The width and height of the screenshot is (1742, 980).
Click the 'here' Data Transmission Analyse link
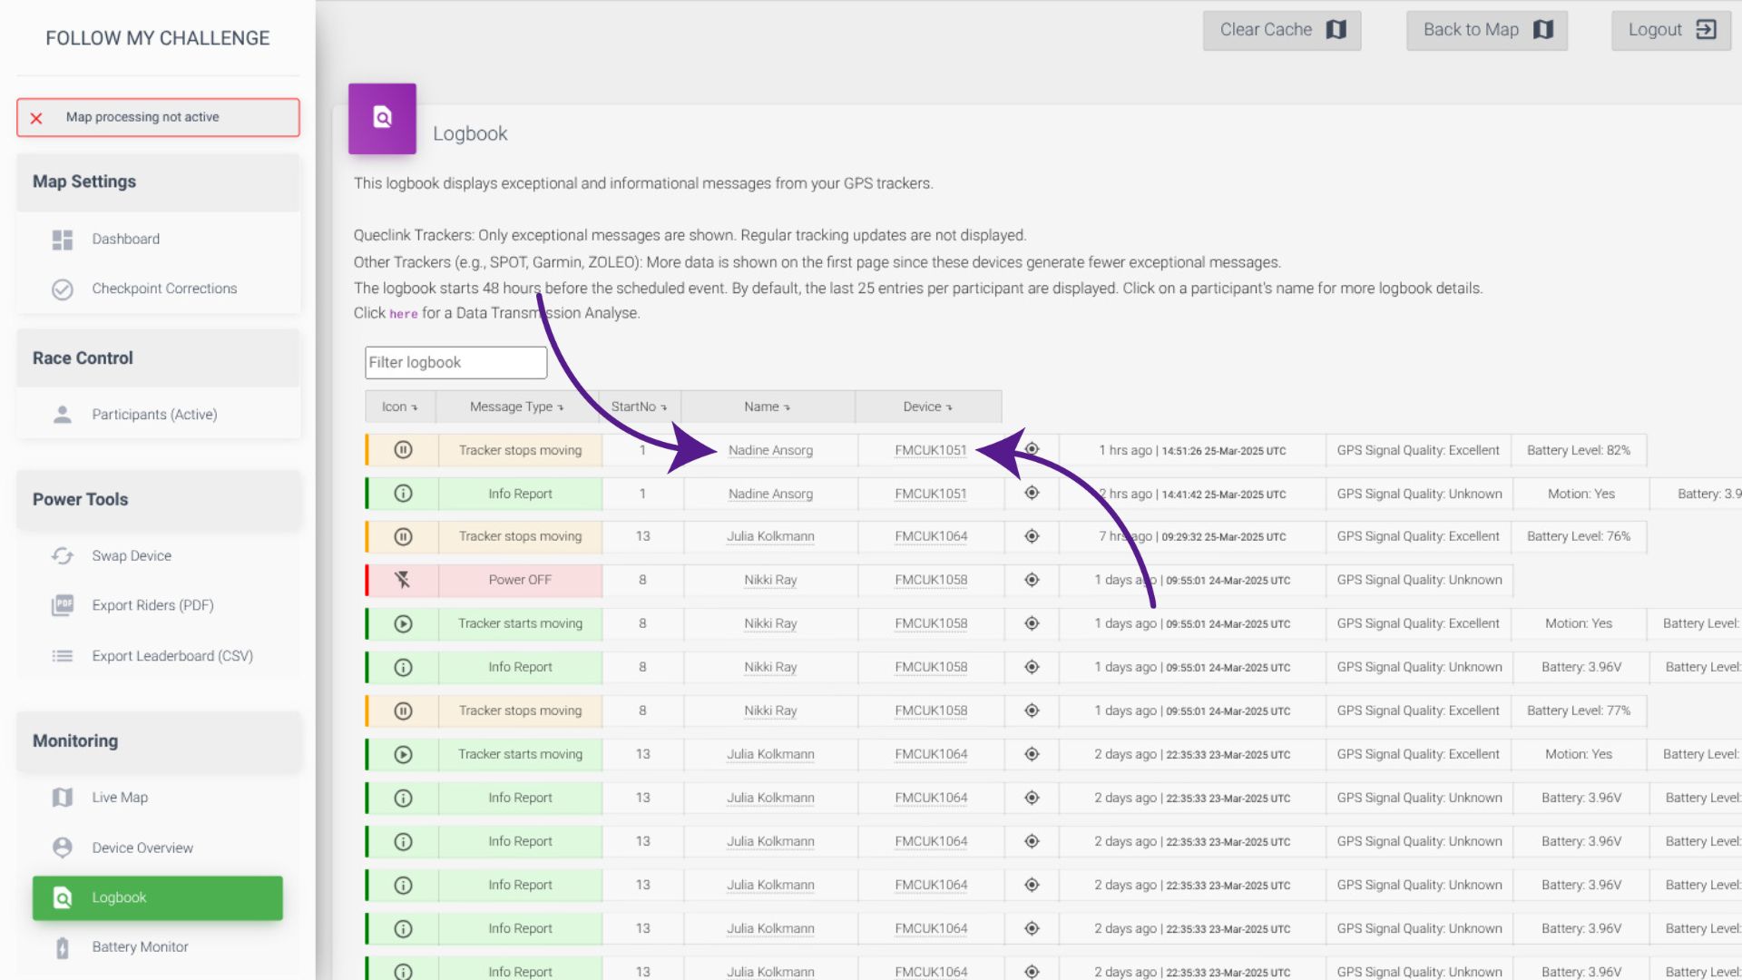click(403, 314)
